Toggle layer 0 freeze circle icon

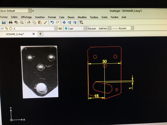coord(11,28)
